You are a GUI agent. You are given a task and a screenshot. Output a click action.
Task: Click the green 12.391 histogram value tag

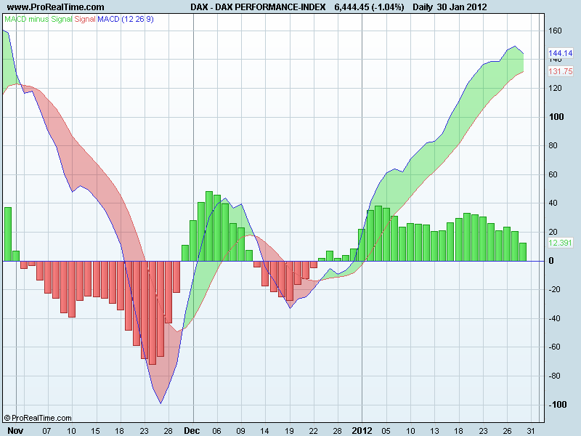(560, 243)
